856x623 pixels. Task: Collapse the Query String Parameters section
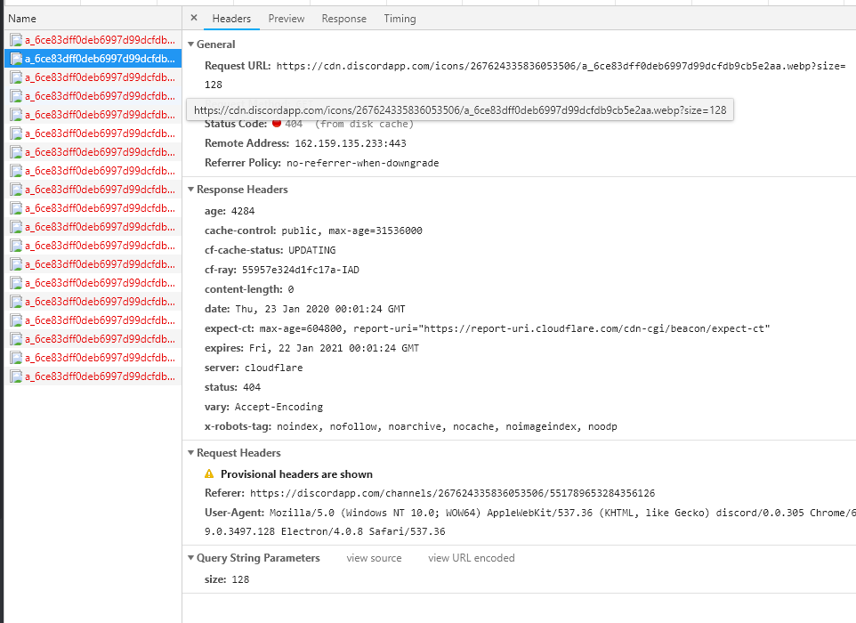[190, 558]
